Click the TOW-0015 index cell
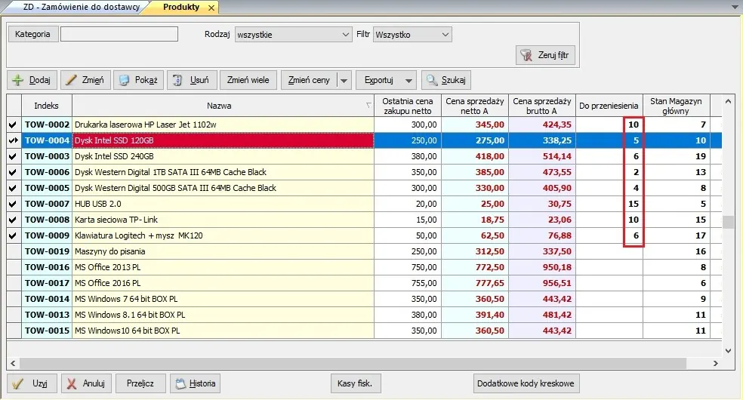The width and height of the screenshot is (743, 400). pos(47,331)
